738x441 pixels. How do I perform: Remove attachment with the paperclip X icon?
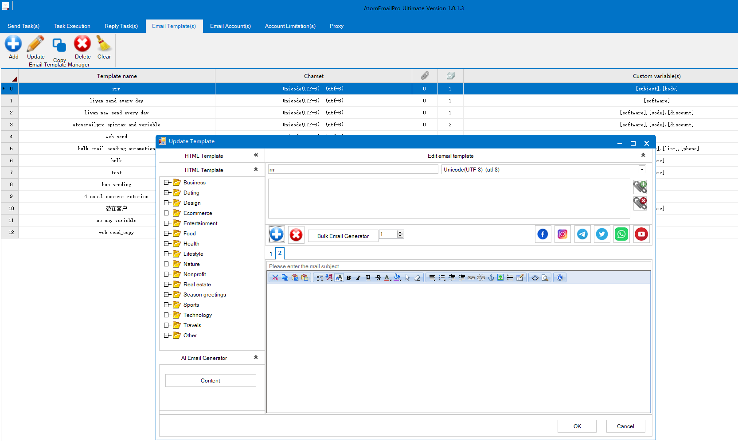640,203
